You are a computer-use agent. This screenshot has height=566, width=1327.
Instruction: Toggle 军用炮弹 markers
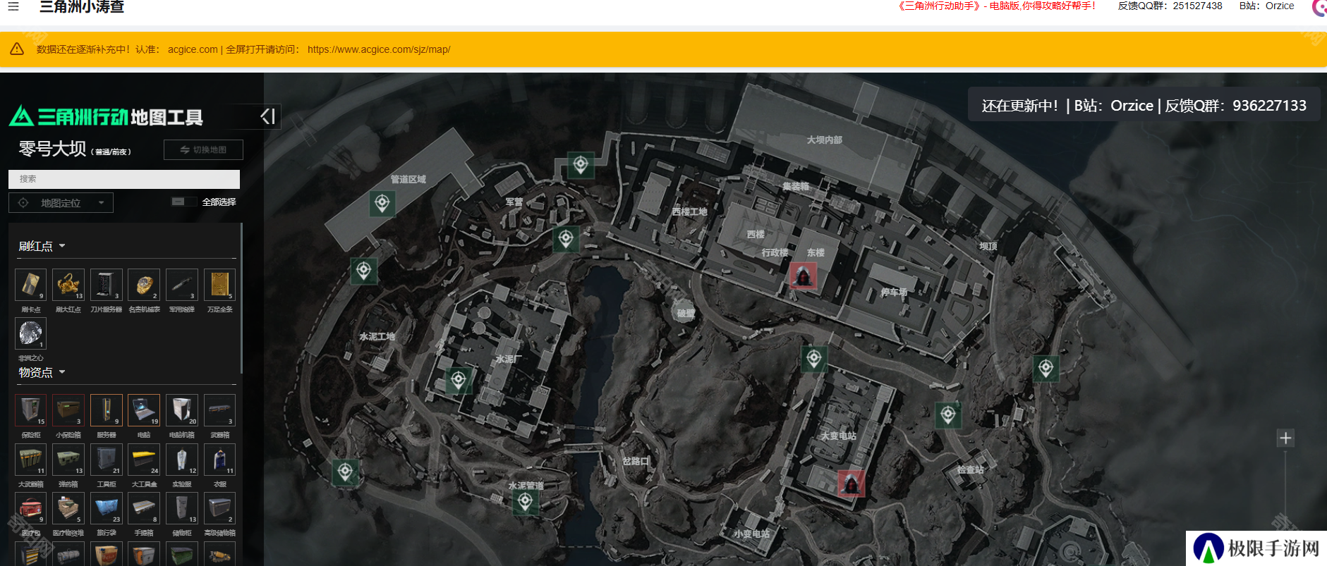coord(182,285)
